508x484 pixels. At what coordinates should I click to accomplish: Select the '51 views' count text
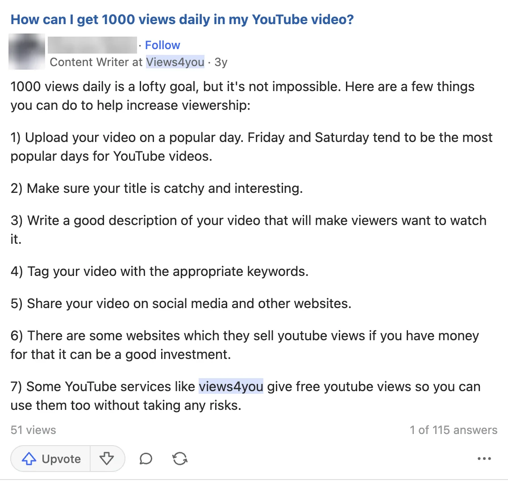33,430
